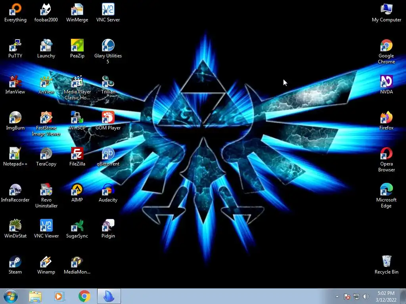The height and width of the screenshot is (304, 406).
Task: Click the Google Chrome desktop icon
Action: 386,51
